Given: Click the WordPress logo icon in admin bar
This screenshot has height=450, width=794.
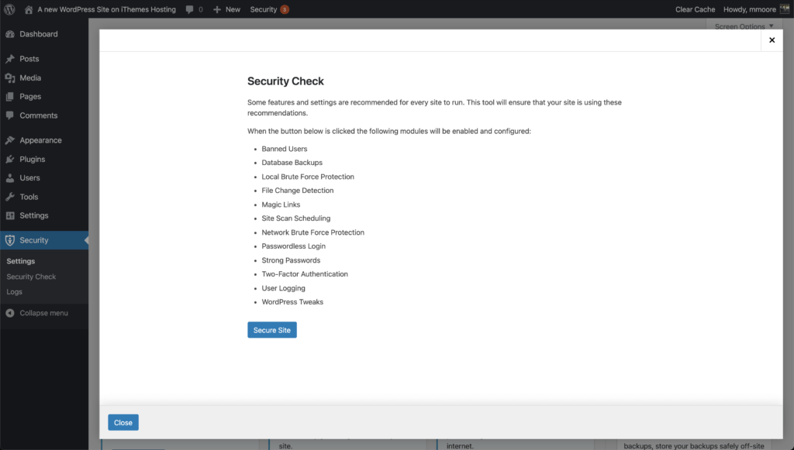Looking at the screenshot, I should (x=9, y=9).
